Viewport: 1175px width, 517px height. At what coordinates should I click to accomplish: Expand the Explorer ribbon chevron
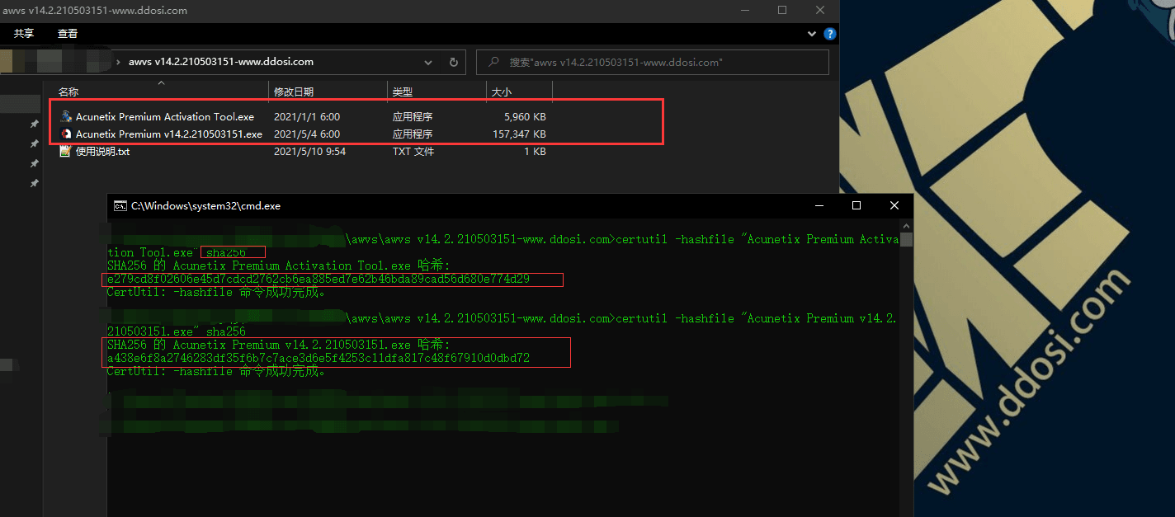[x=811, y=34]
